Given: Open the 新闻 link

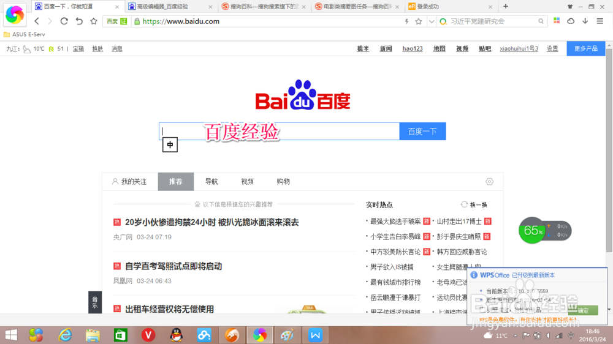Looking at the screenshot, I should pyautogui.click(x=386, y=49).
